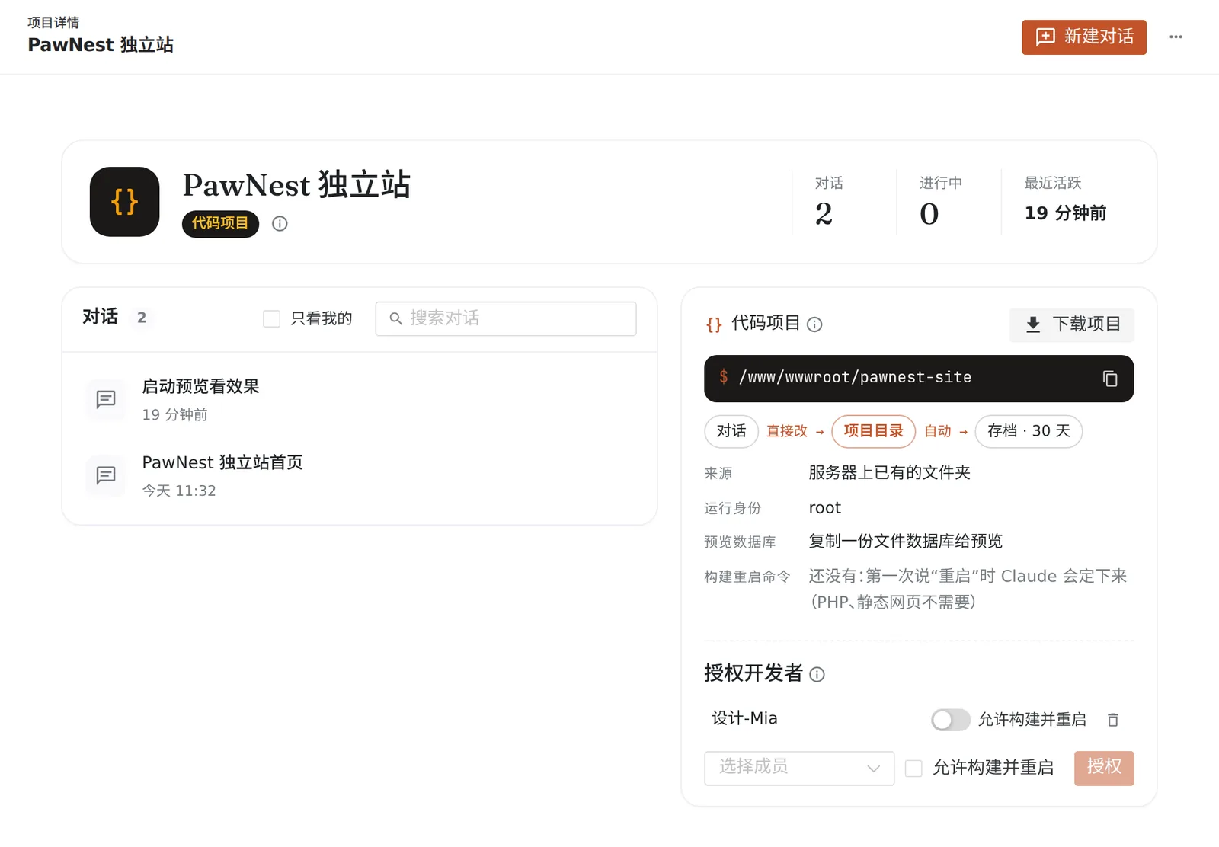Click the curly-braces project logo icon
This screenshot has height=847, width=1219.
coord(124,202)
